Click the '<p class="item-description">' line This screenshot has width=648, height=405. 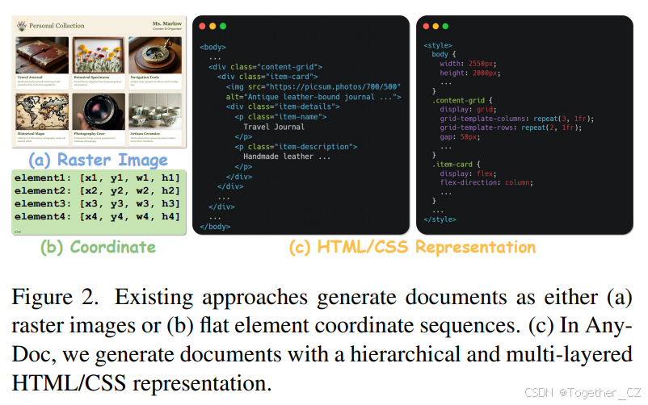coord(296,147)
